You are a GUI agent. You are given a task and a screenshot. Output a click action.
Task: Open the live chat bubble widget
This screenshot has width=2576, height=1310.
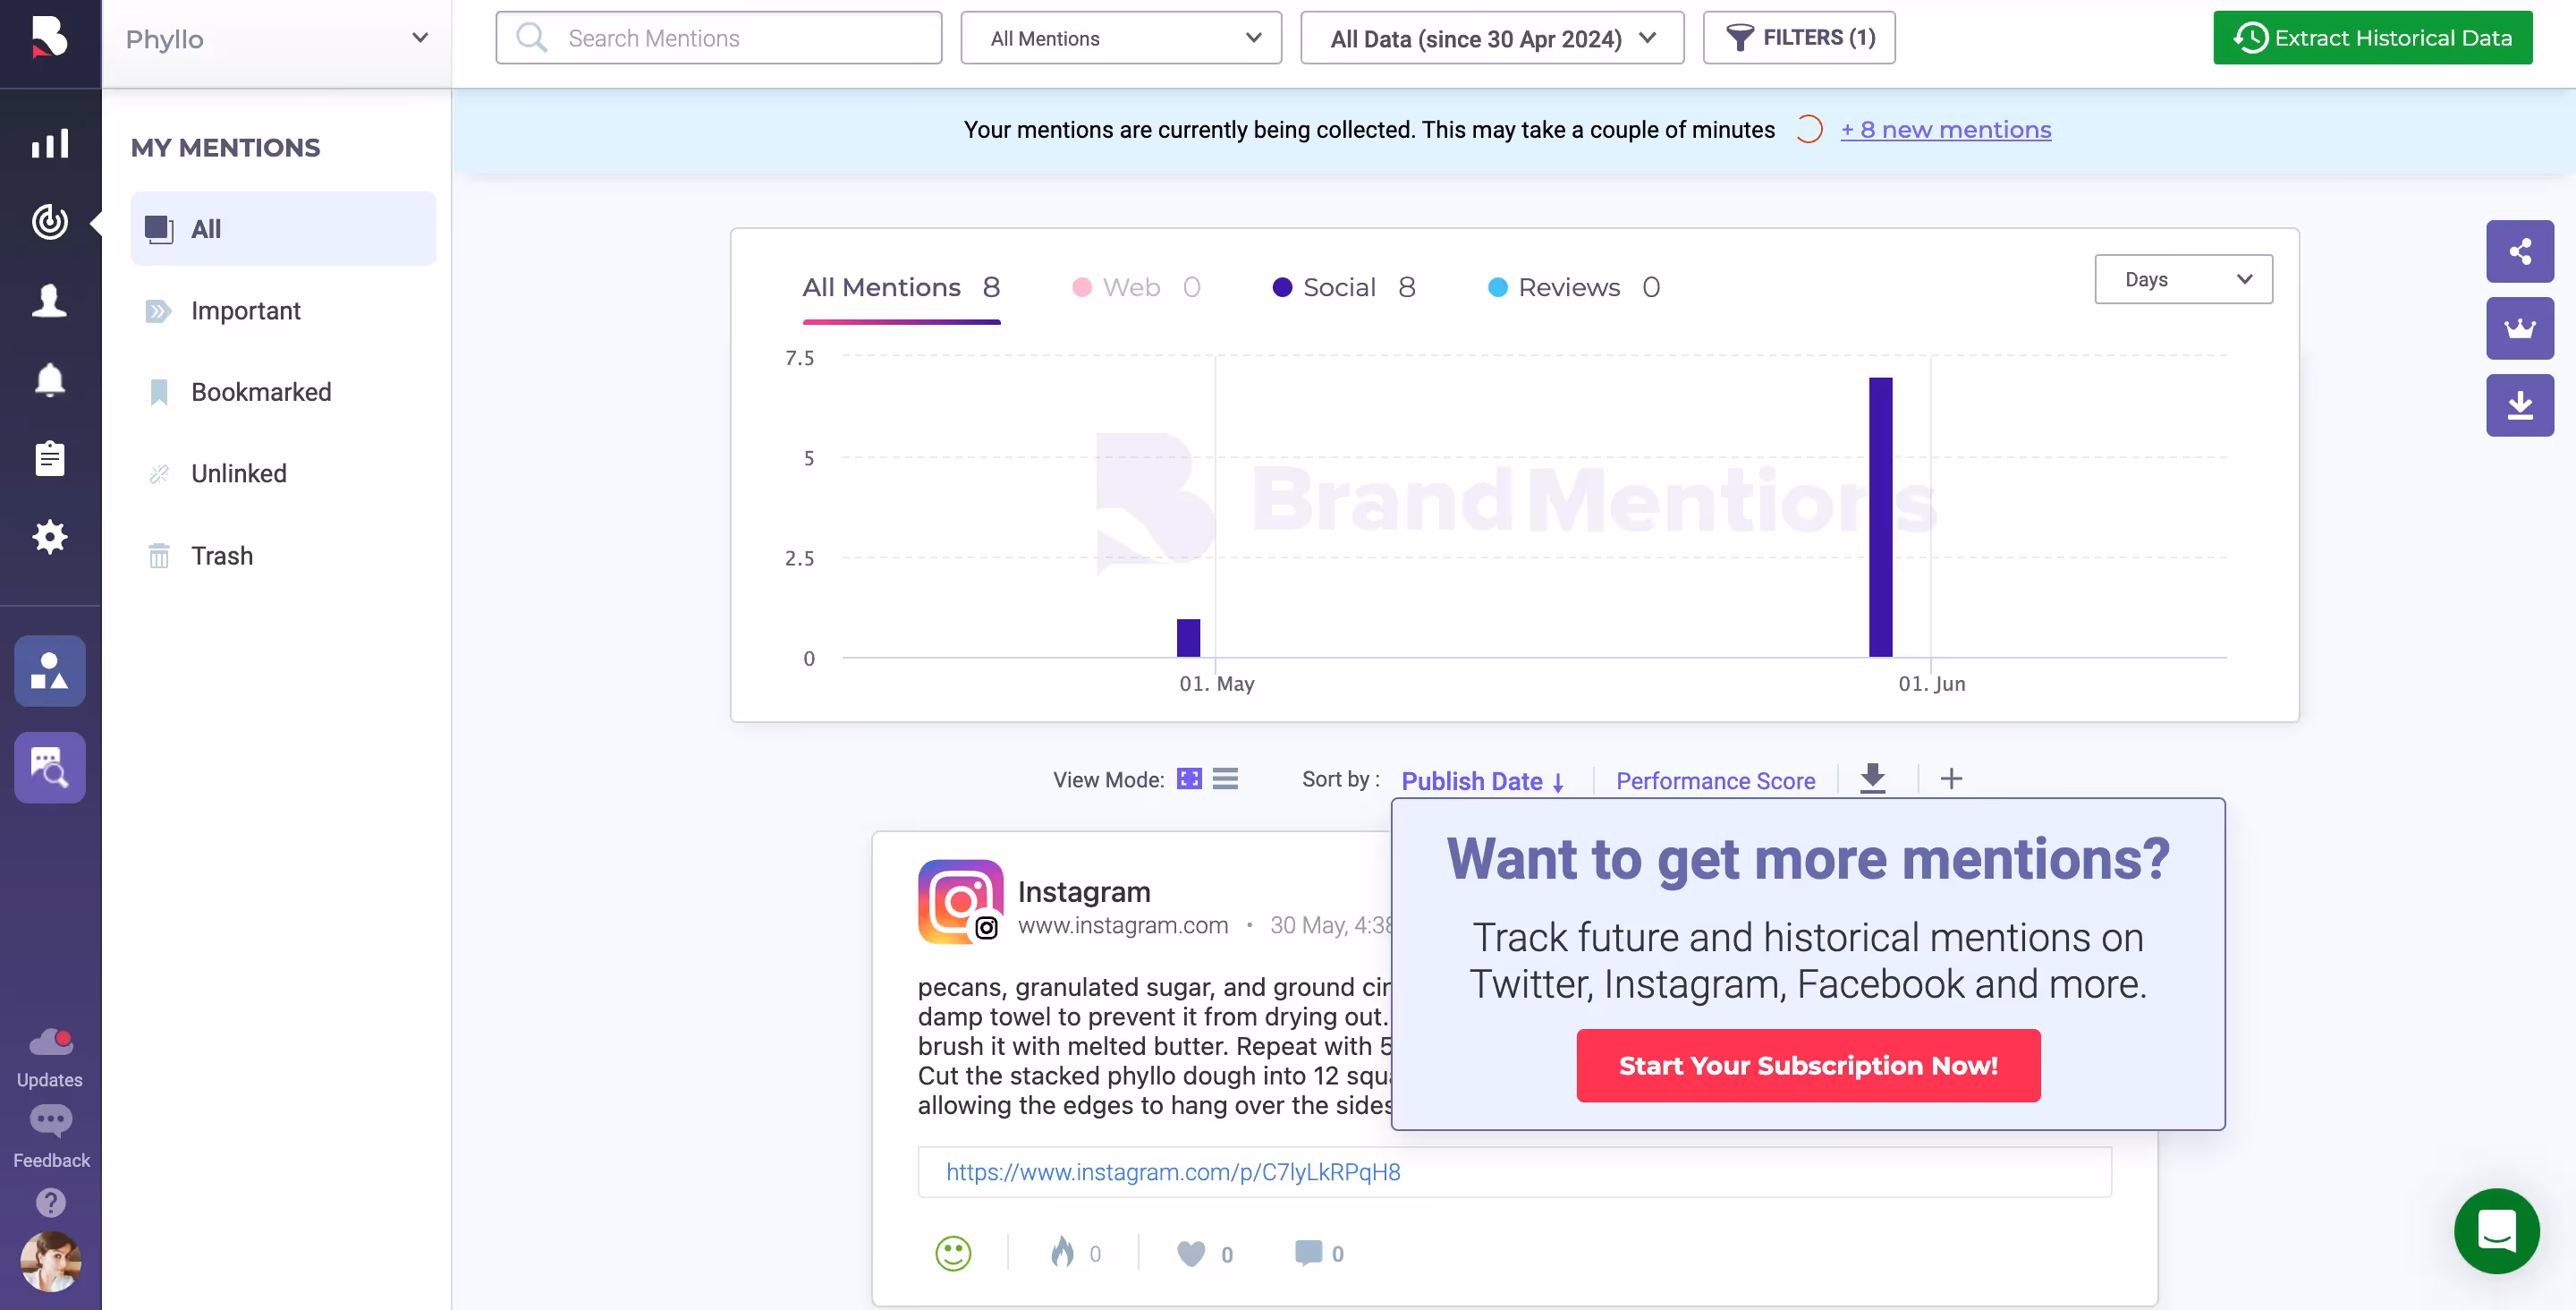pos(2496,1230)
